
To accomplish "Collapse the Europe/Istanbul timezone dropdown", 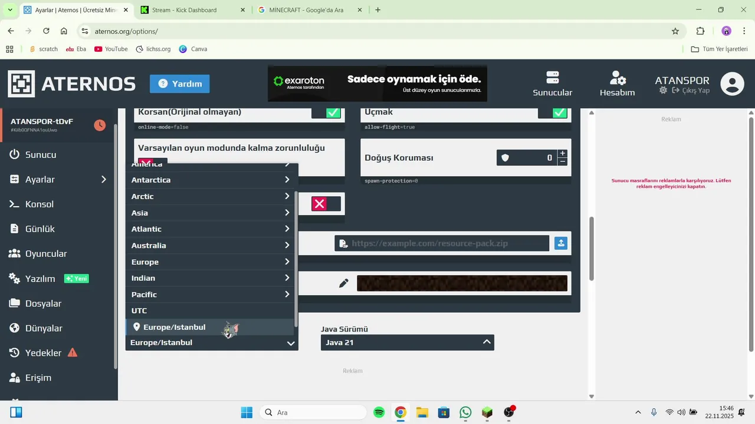I will click(212, 343).
